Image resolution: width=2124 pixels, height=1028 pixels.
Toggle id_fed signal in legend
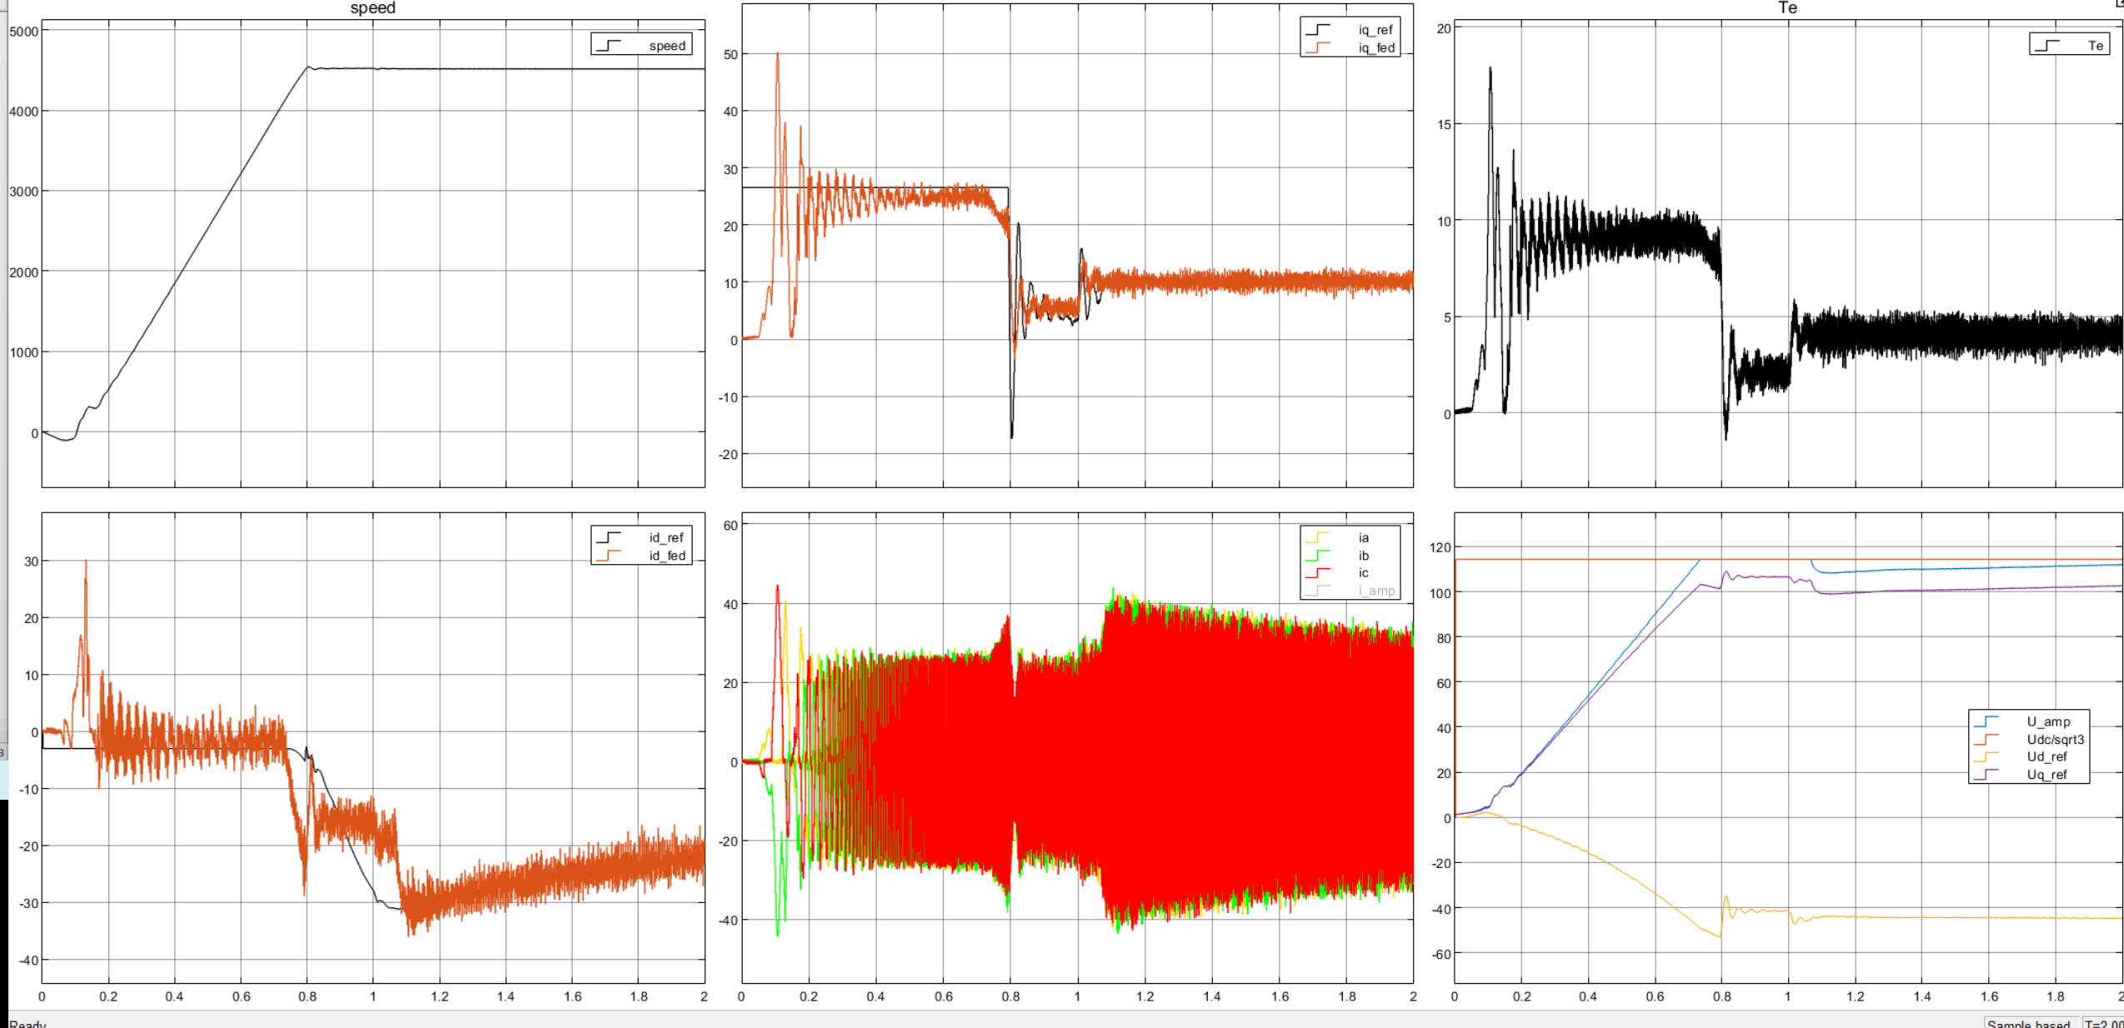tap(667, 556)
